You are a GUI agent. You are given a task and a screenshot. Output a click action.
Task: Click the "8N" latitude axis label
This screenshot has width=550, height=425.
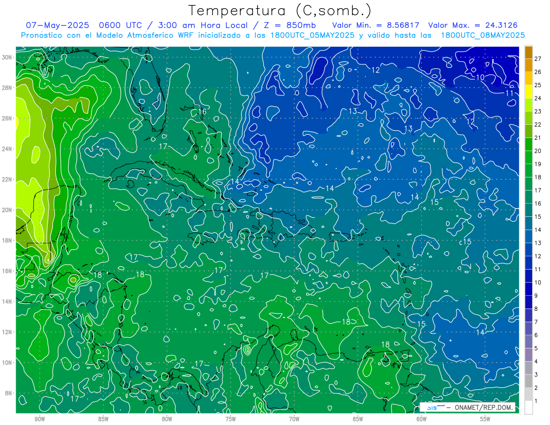tap(8, 393)
